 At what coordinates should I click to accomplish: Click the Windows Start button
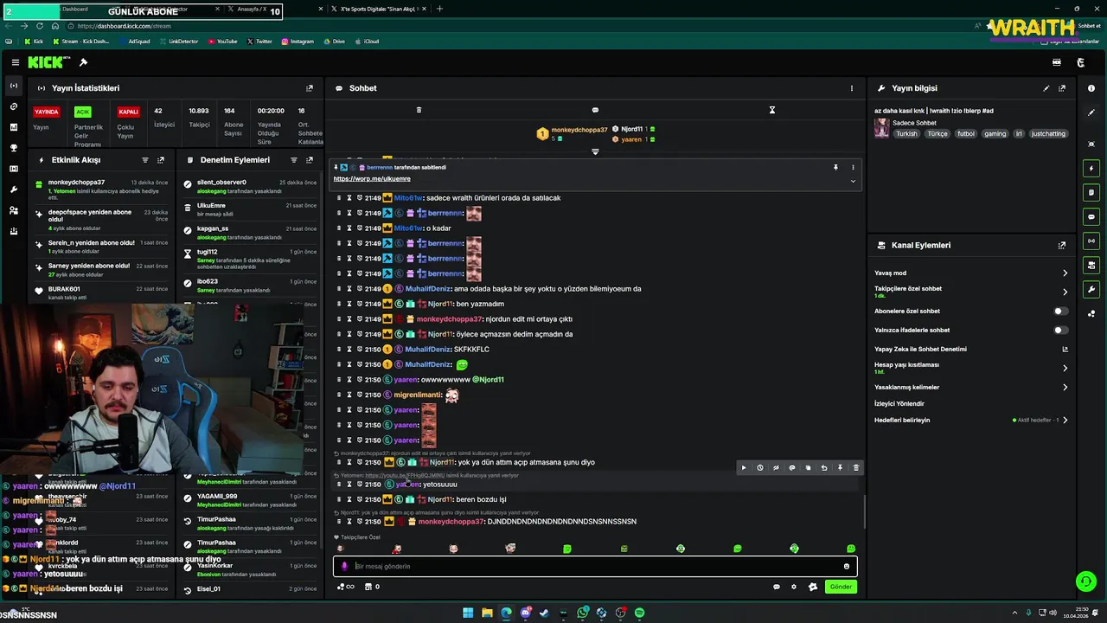tap(468, 613)
